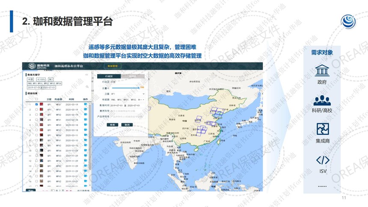
Task: Click the 政府 government building icon
Action: pos(322,71)
